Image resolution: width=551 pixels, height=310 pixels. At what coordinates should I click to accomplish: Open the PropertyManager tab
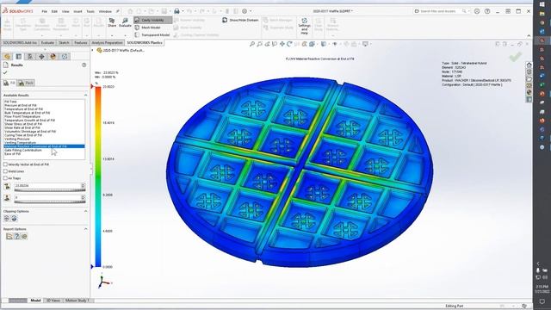click(x=19, y=56)
